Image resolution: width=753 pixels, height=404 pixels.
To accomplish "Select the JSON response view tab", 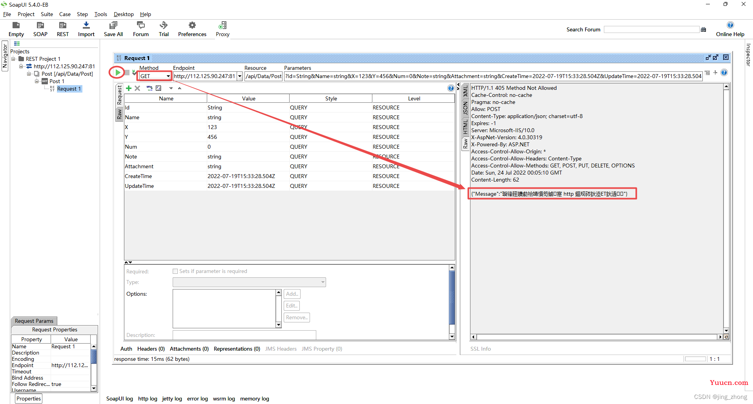I will (x=465, y=108).
